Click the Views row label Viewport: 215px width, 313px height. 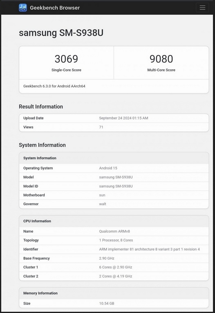point(28,127)
